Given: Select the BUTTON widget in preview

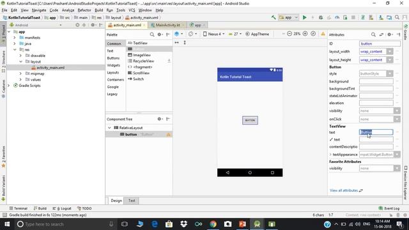Looking at the screenshot, I should tap(250, 120).
